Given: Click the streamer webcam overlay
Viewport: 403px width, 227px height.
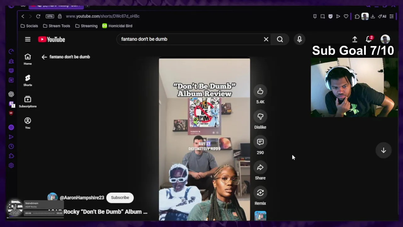Looking at the screenshot, I should tap(354, 87).
